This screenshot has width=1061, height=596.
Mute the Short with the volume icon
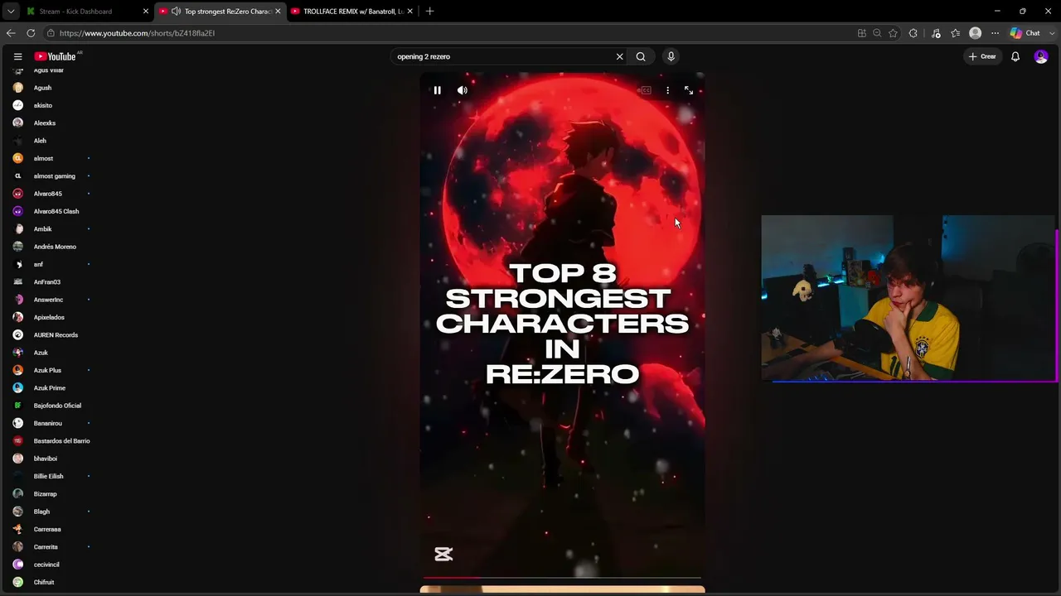click(463, 90)
